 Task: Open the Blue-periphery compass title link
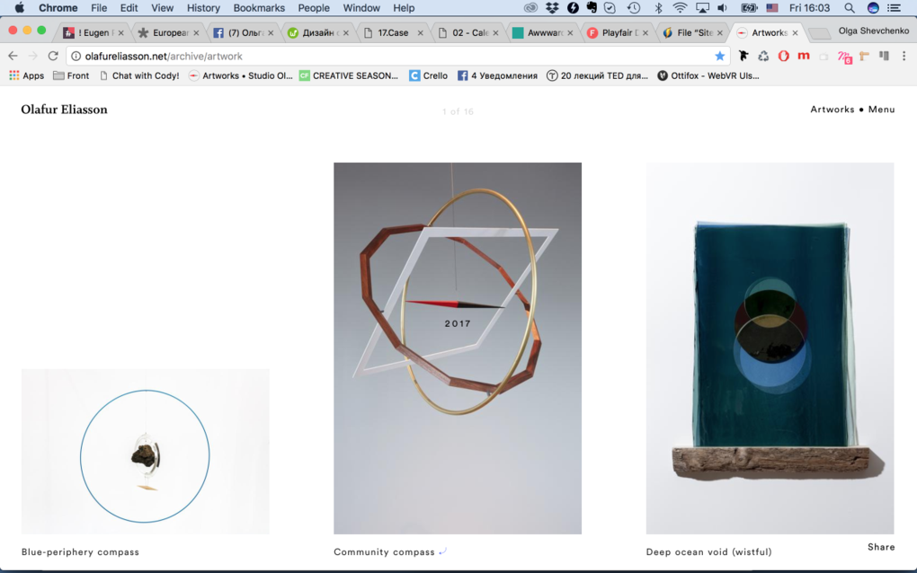click(80, 552)
